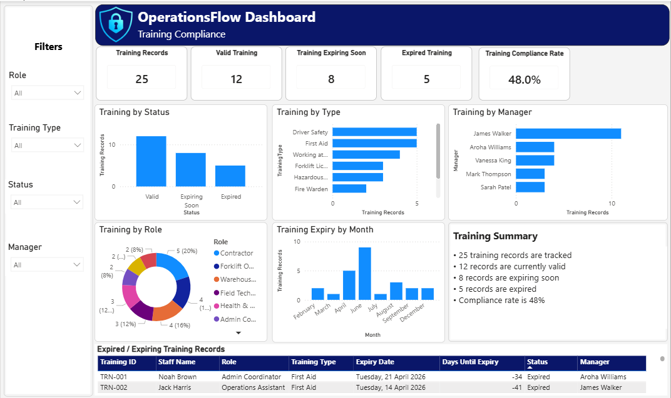The height and width of the screenshot is (398, 671).
Task: Click the records table scrollbar thumb
Action: (662, 359)
